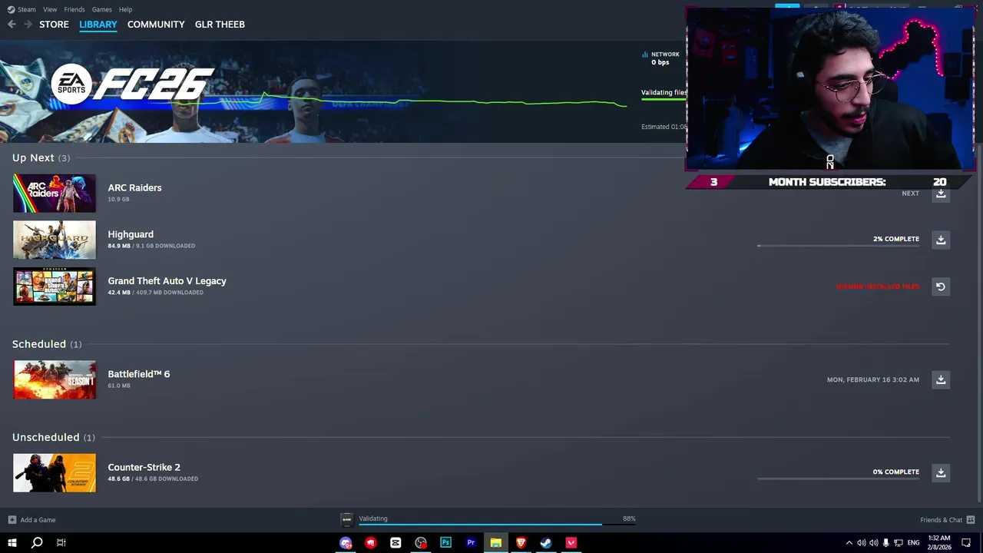Click the Highguard thumbnail

coord(55,240)
